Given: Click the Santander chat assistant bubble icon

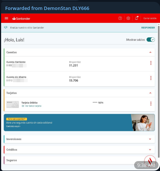Looking at the screenshot, I should pos(150,161).
